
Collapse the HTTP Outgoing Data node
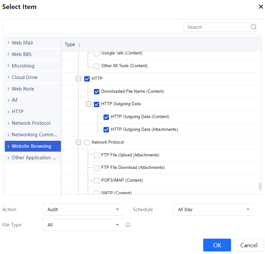tap(88, 104)
